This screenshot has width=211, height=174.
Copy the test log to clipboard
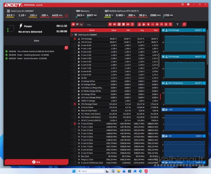click(66, 48)
